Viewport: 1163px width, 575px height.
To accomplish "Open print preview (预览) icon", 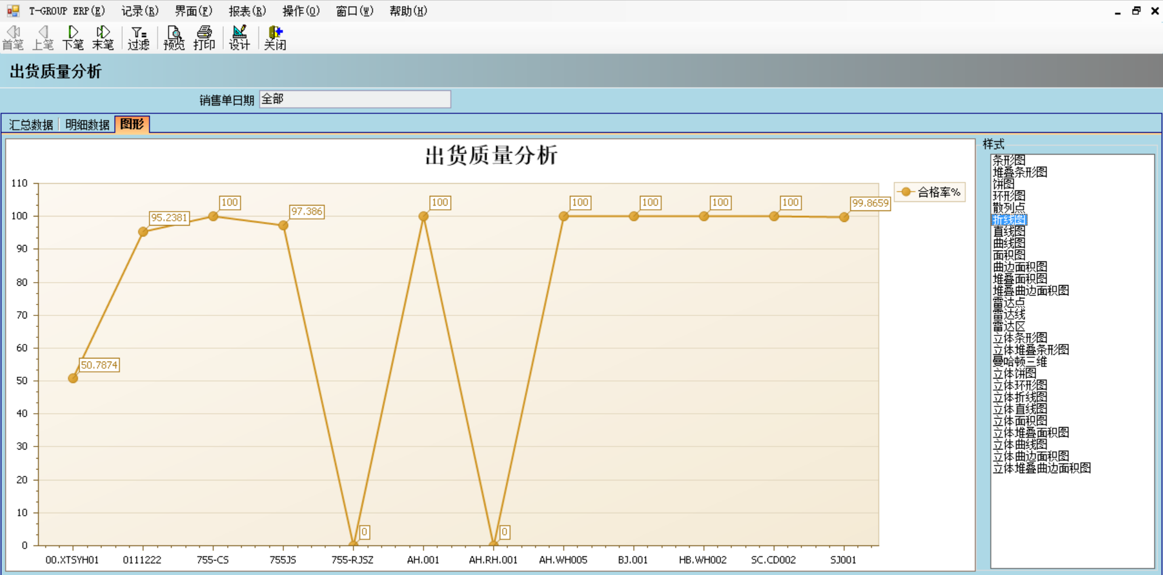I will tap(174, 38).
